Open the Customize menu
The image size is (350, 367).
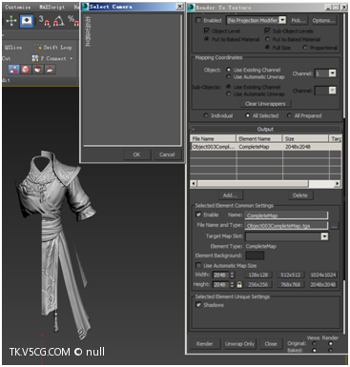pyautogui.click(x=18, y=7)
